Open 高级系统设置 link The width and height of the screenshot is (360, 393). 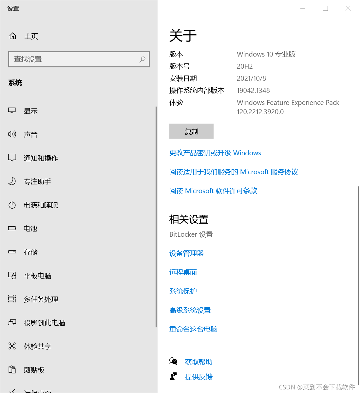coord(190,310)
